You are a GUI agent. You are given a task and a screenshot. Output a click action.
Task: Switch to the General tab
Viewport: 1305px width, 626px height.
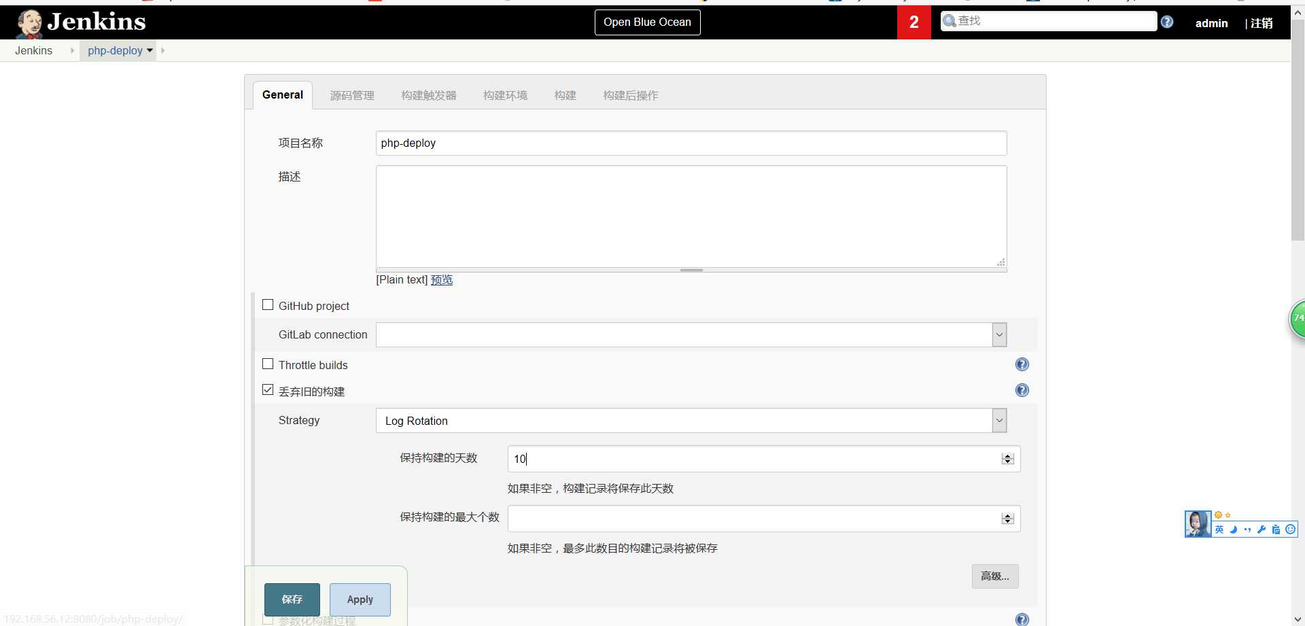283,95
